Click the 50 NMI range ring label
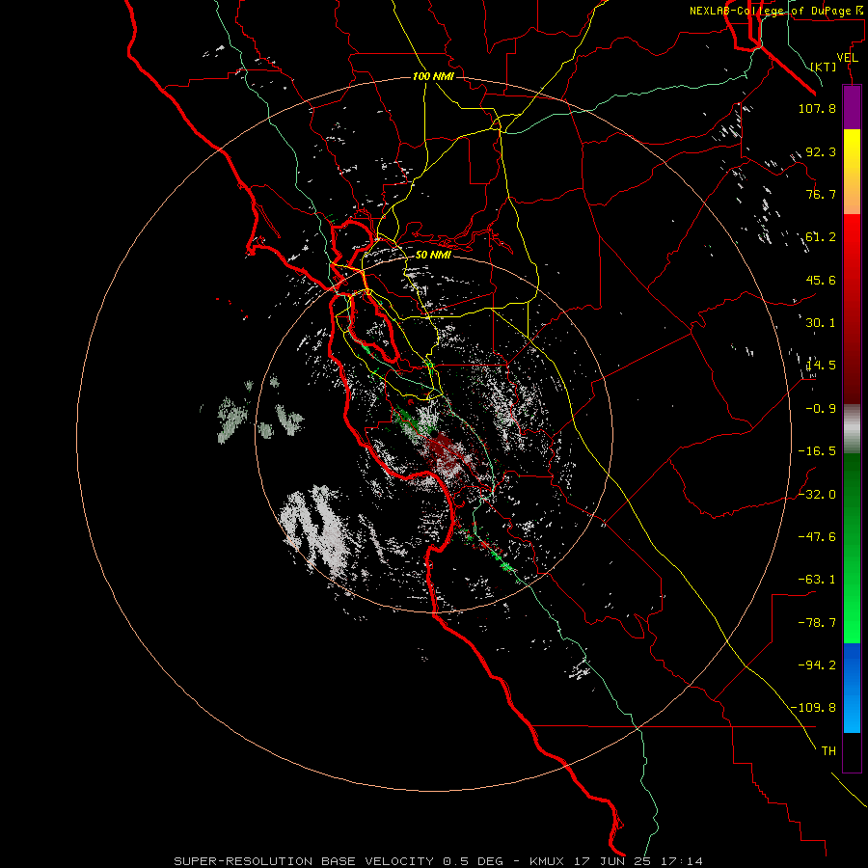 coord(433,255)
